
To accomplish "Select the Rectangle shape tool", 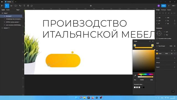I will click(x=15, y=6).
